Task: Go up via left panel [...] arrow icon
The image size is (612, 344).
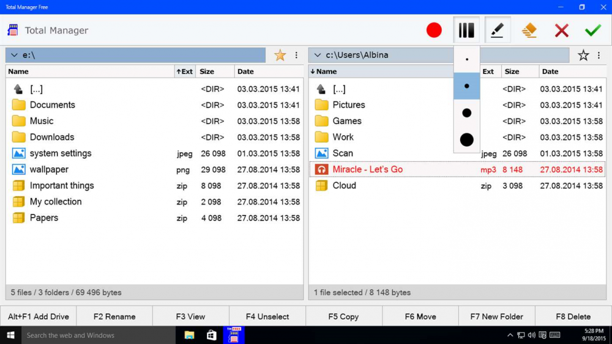Action: coord(18,89)
